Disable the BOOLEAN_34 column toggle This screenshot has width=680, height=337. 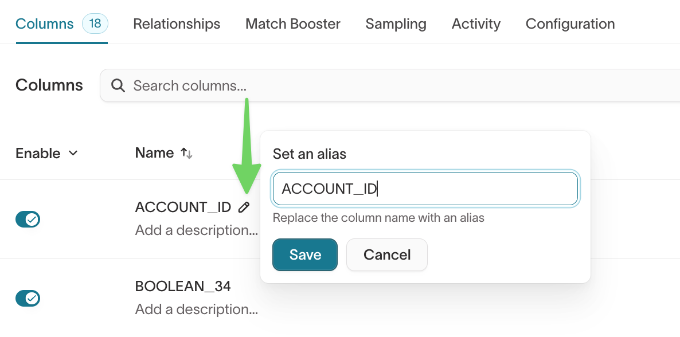[x=28, y=298]
